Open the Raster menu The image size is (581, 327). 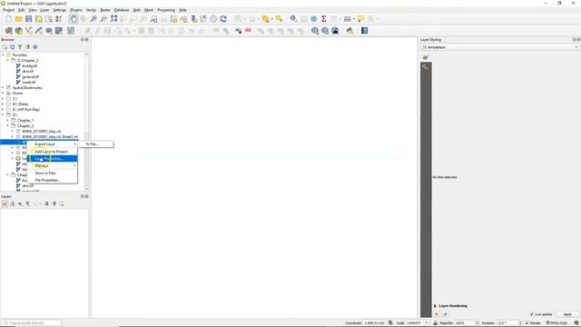coord(105,10)
